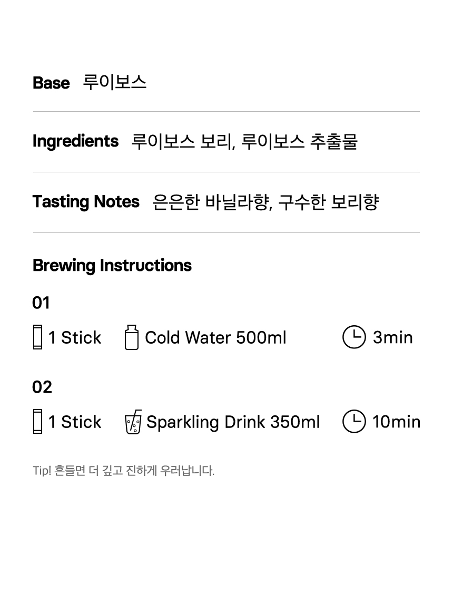Screen dimensions: 453x613
Task: Click the clock icon beside 3min
Action: [x=354, y=337]
